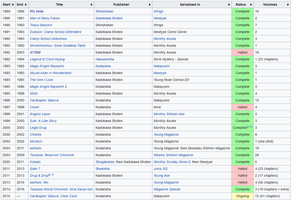
Task: Open footnote n 1 beside Legal Drug Complete status
Action: tap(250, 127)
